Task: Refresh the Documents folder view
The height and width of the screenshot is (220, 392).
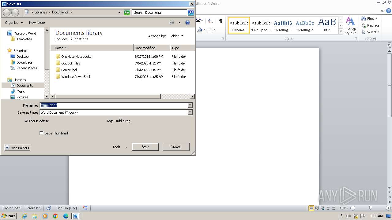Action: pyautogui.click(x=127, y=13)
